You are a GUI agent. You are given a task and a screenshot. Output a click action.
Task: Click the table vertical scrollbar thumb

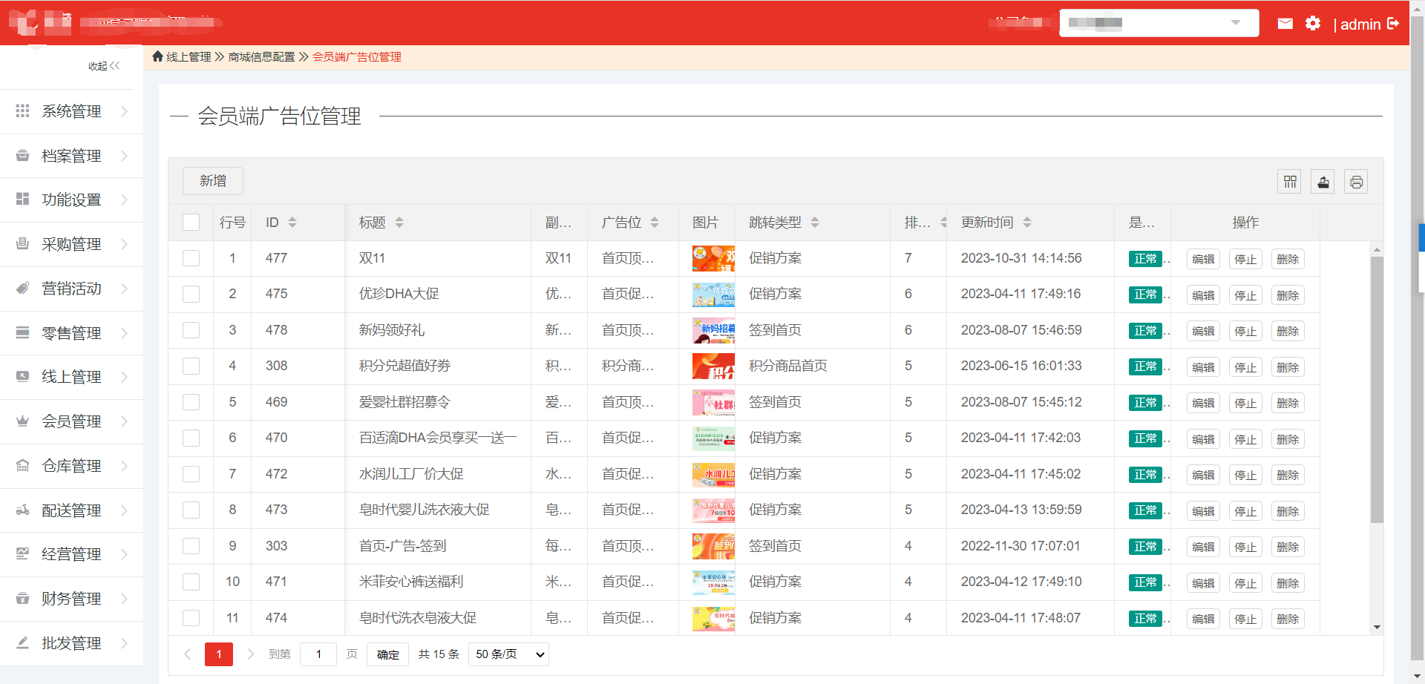[1377, 389]
